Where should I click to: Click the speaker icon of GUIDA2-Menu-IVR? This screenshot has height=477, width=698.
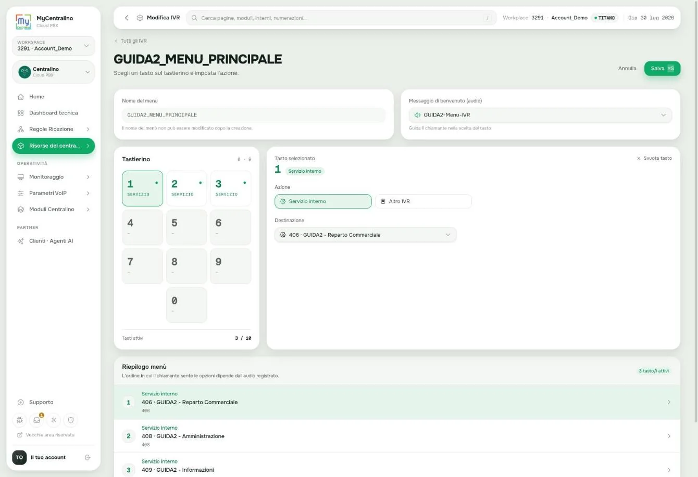(x=417, y=115)
